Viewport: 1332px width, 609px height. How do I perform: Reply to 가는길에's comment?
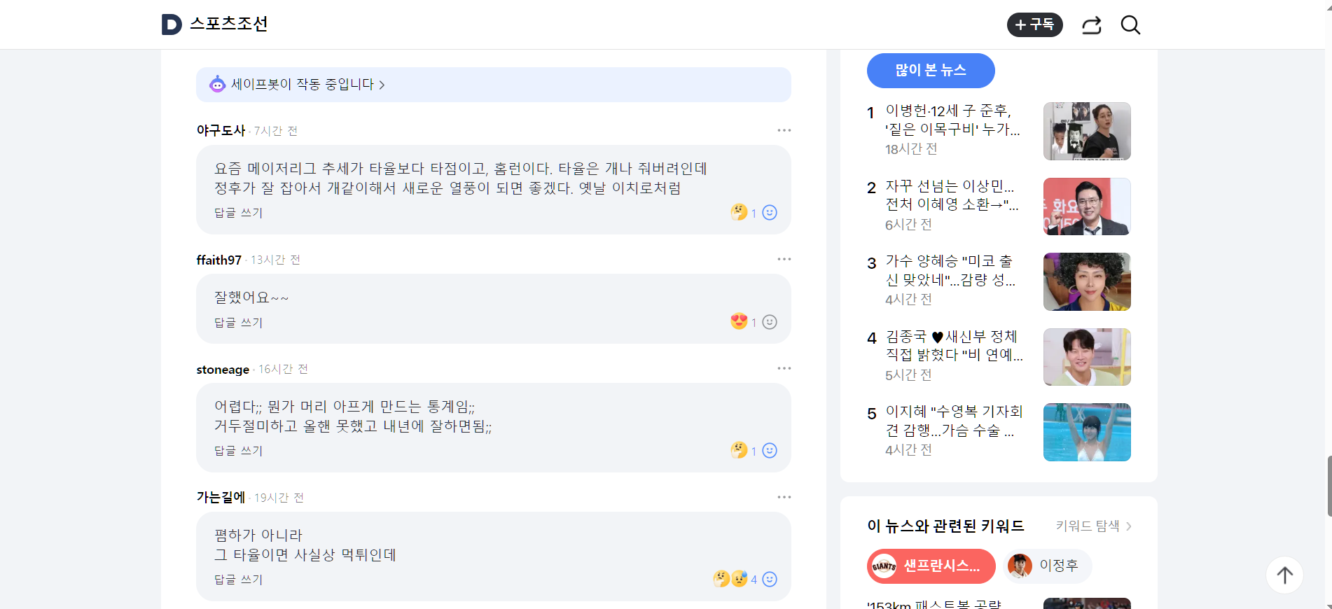(238, 580)
